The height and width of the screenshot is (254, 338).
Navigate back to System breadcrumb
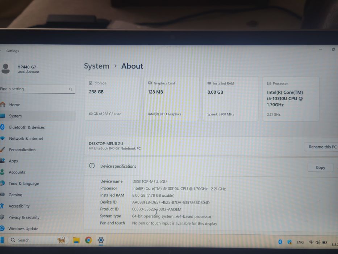(x=97, y=66)
